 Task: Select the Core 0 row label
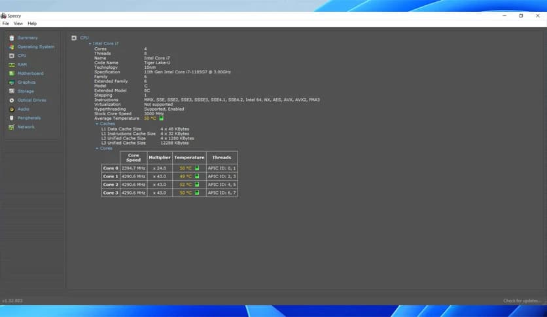[111, 168]
